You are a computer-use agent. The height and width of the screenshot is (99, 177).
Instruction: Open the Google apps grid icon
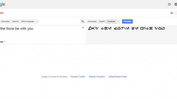click(169, 4)
